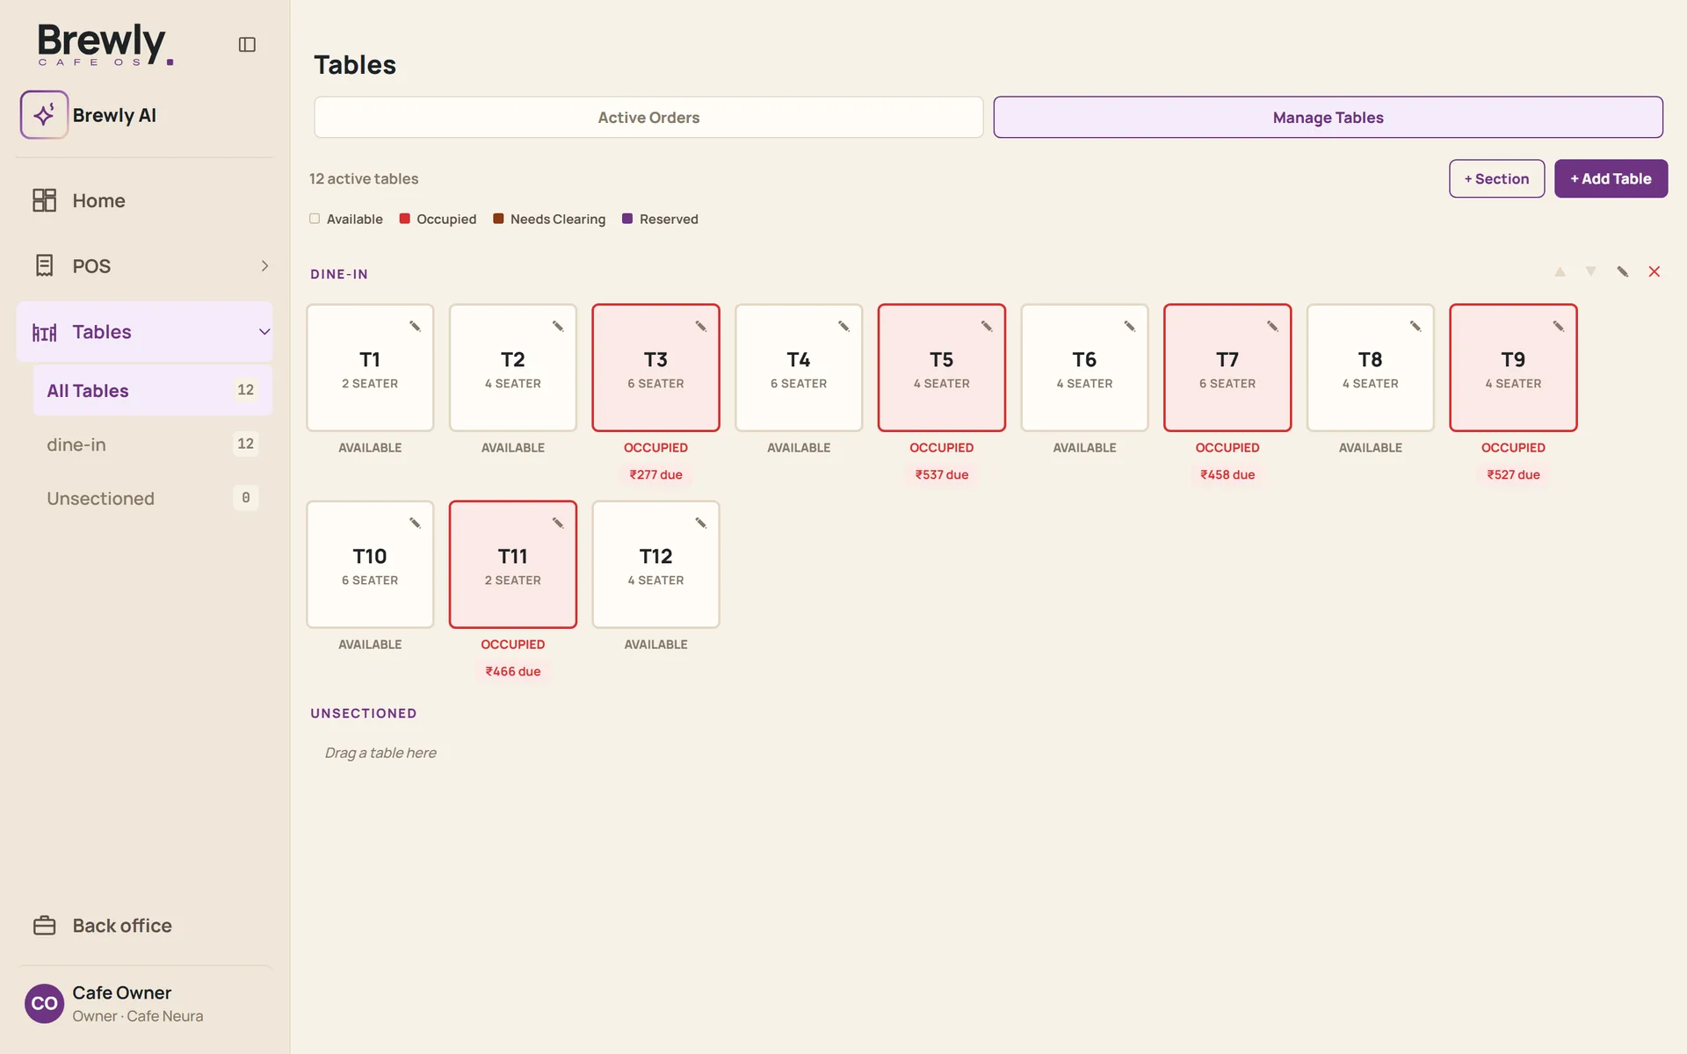This screenshot has height=1054, width=1687.
Task: Click the + Section button
Action: pos(1496,179)
